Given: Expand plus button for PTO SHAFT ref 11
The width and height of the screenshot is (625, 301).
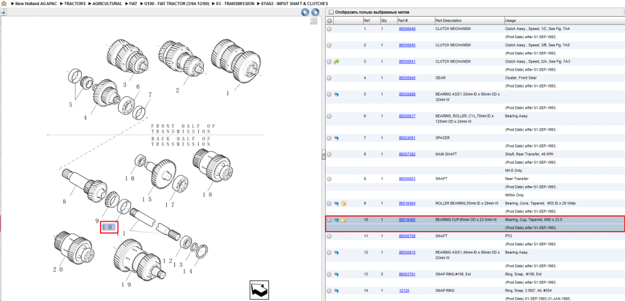Looking at the screenshot, I should click(329, 236).
